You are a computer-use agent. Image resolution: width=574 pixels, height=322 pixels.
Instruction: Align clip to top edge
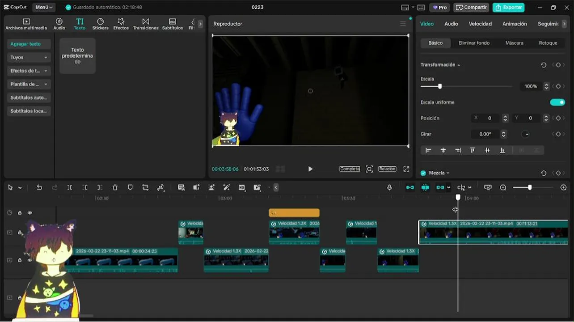point(473,150)
